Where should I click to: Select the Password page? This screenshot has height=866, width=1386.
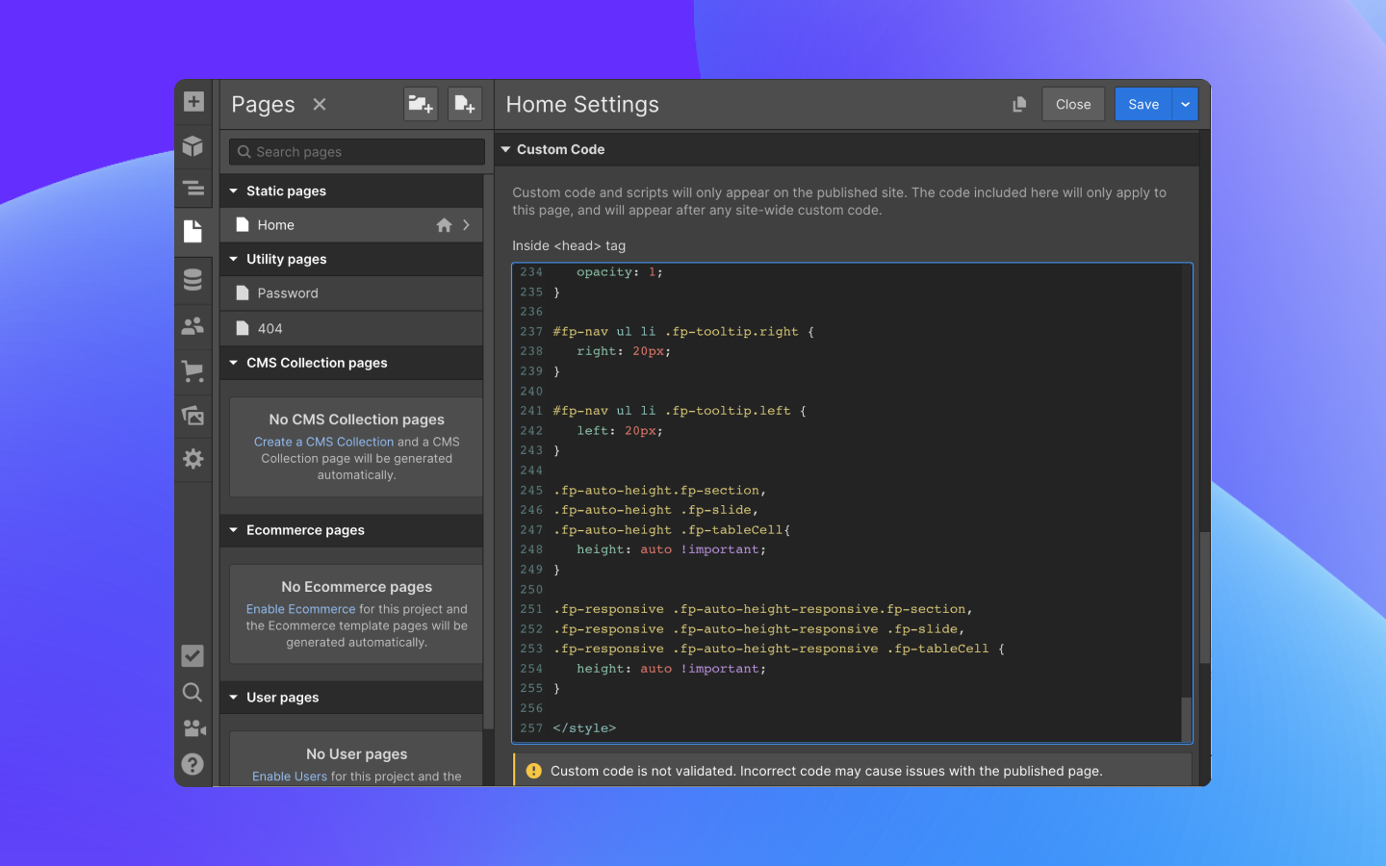pyautogui.click(x=288, y=293)
